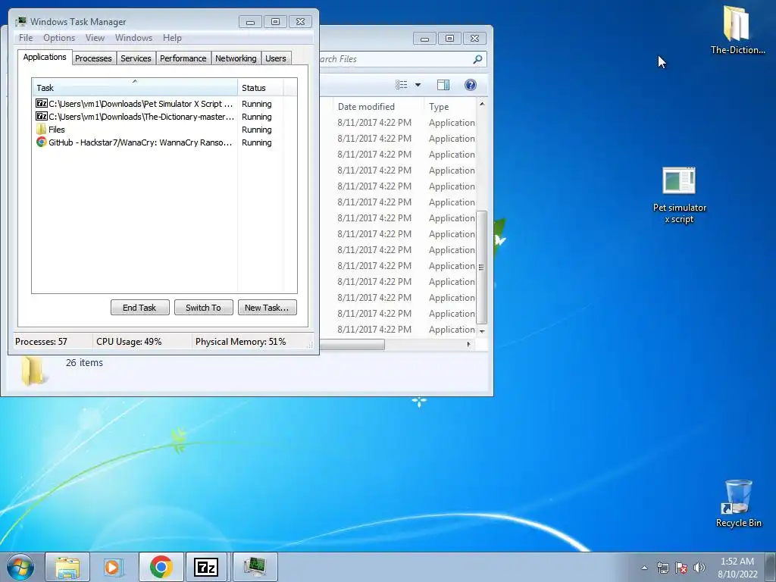The height and width of the screenshot is (582, 776).
Task: Click Chrome icon of GitHub task
Action: 42,142
